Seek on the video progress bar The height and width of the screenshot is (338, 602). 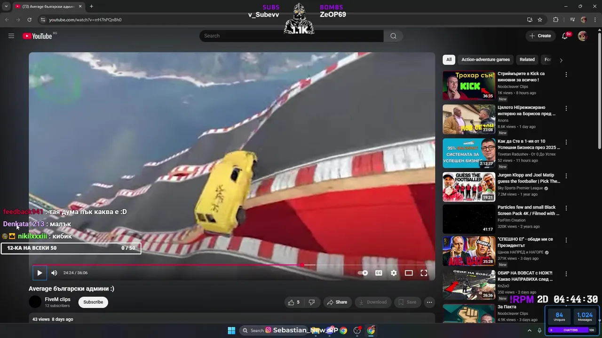232,265
